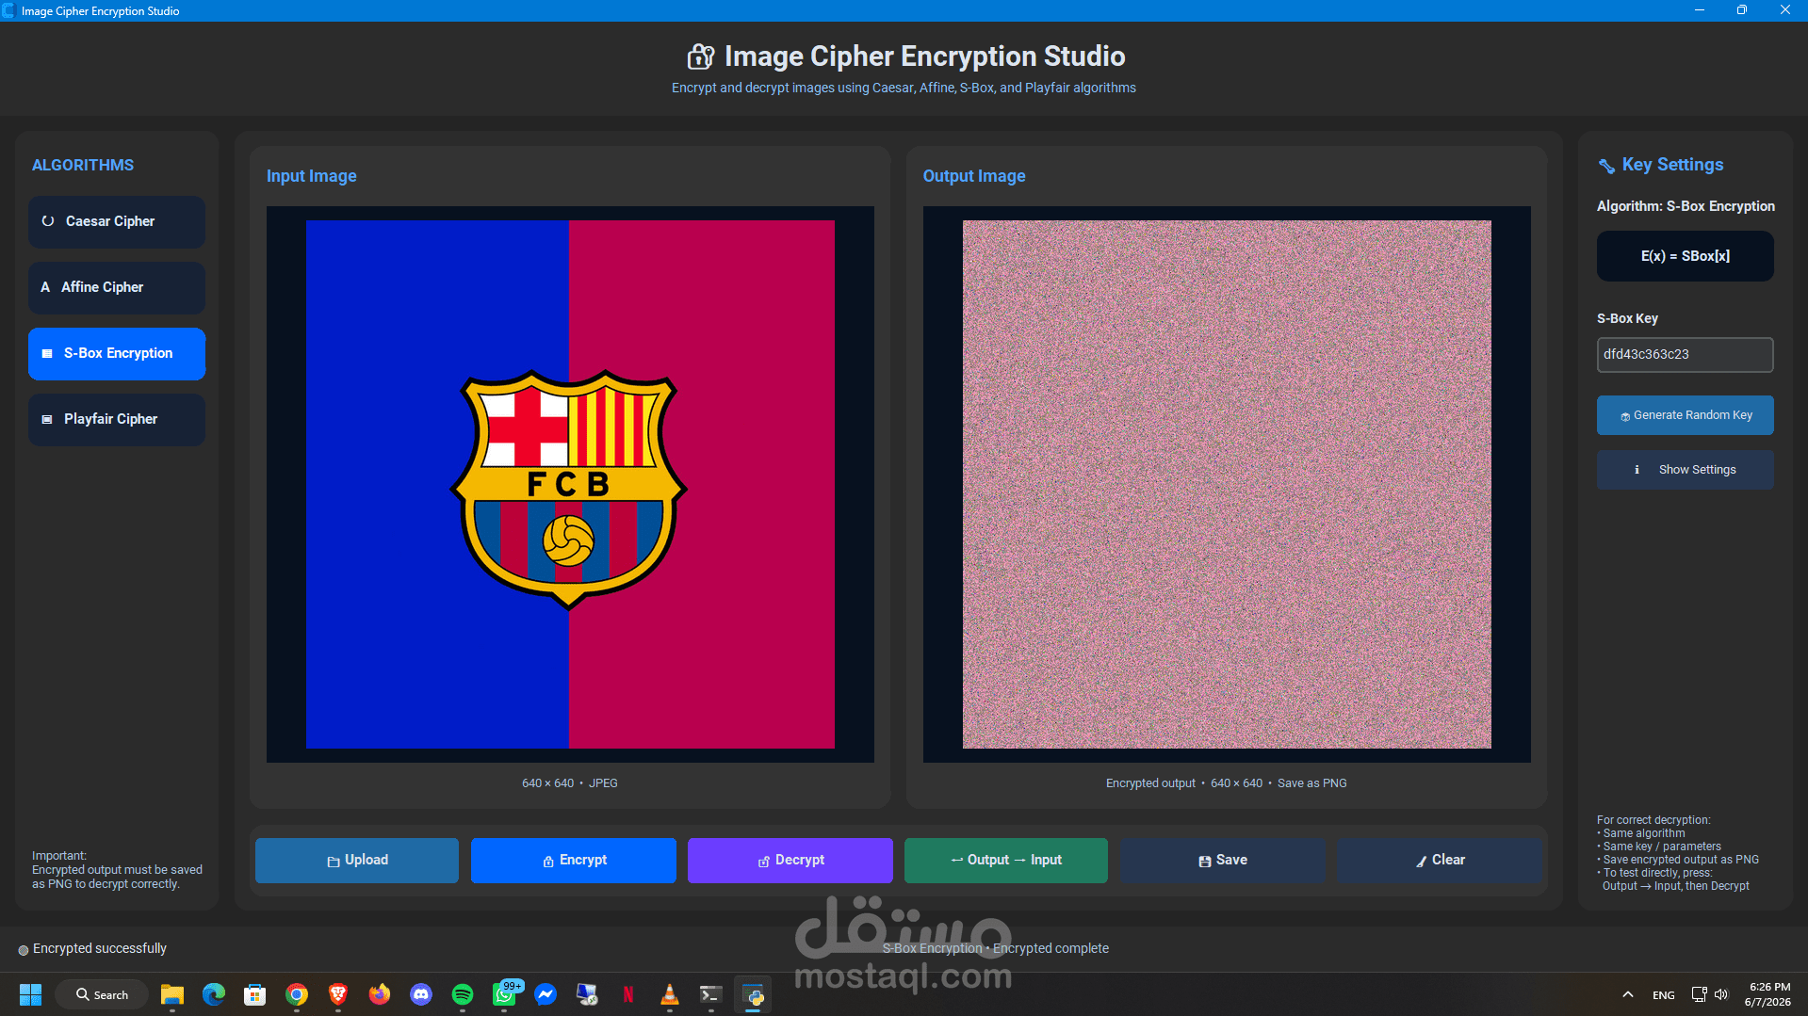1808x1016 pixels.
Task: Move output to input with Output → Input
Action: tap(1006, 861)
